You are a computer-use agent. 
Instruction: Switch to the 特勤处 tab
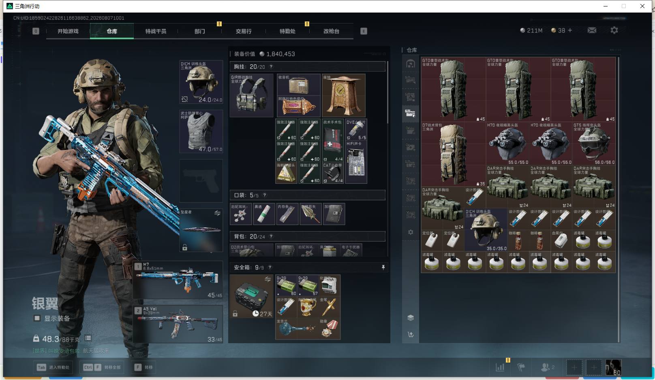click(287, 31)
